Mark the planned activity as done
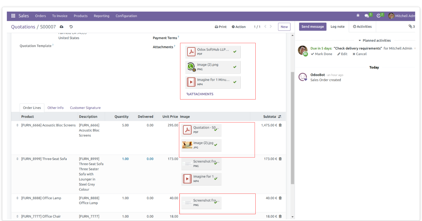422x221 pixels. 321,54
